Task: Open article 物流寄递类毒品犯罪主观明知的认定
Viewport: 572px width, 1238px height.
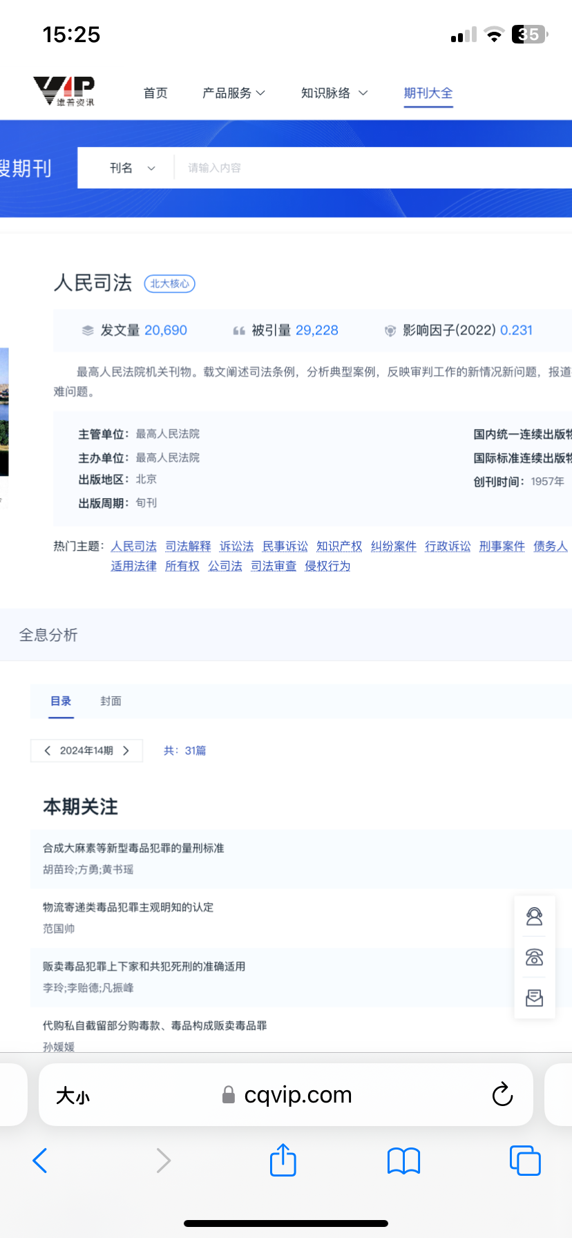Action: click(128, 907)
